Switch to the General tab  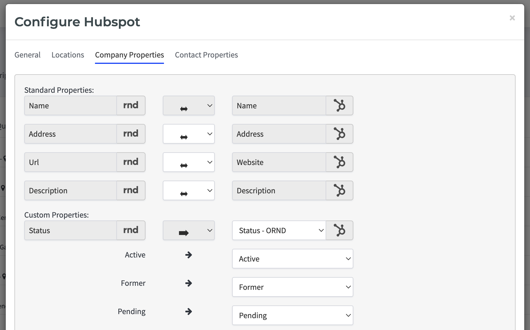tap(27, 55)
